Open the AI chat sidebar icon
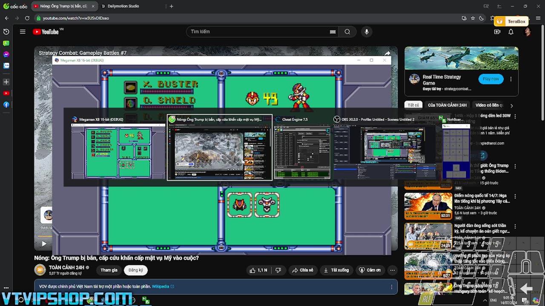Viewport: 545px width, 306px height. 6,43
